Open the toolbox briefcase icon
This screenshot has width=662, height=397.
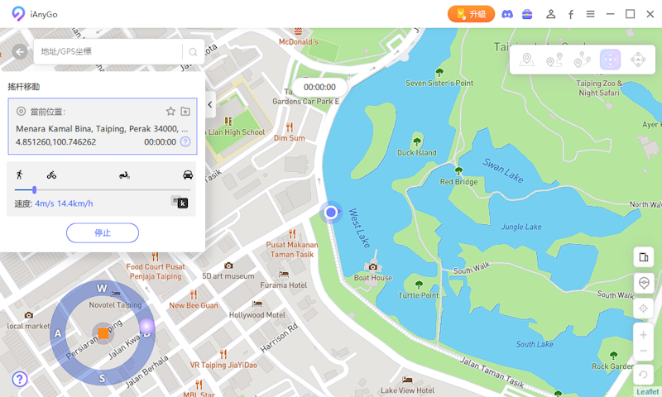click(x=527, y=14)
